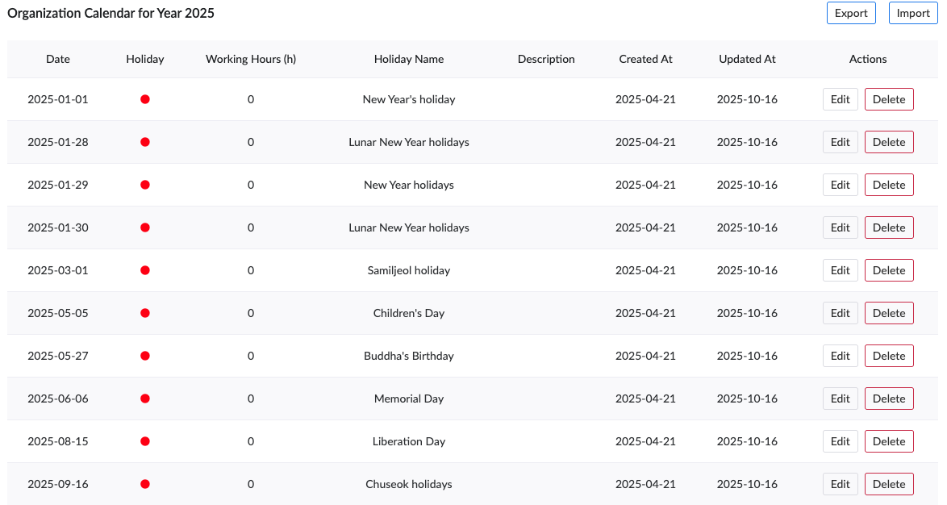Edit the 2025-01-30 Lunar New Year row
The width and height of the screenshot is (947, 505).
click(x=840, y=227)
